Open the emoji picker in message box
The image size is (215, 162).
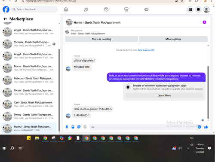tap(199, 127)
